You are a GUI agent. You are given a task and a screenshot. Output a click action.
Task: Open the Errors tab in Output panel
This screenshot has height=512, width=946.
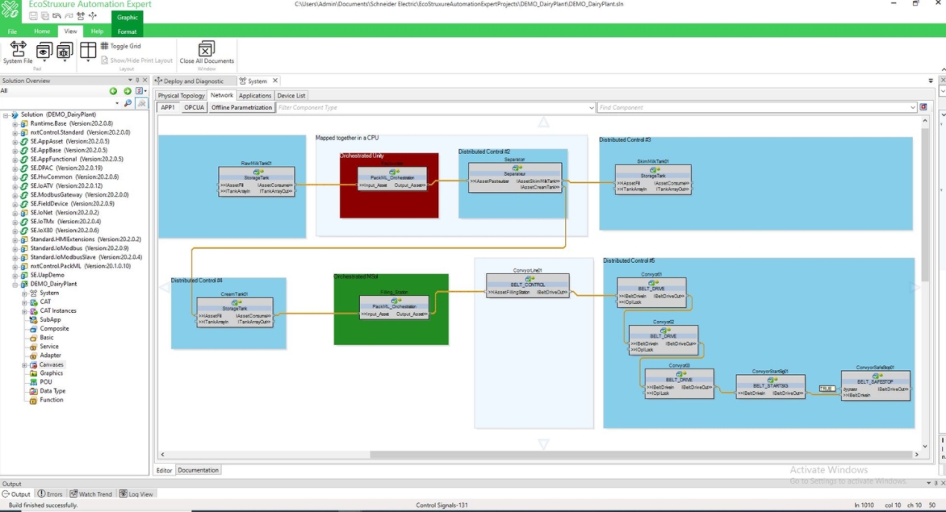(x=50, y=493)
